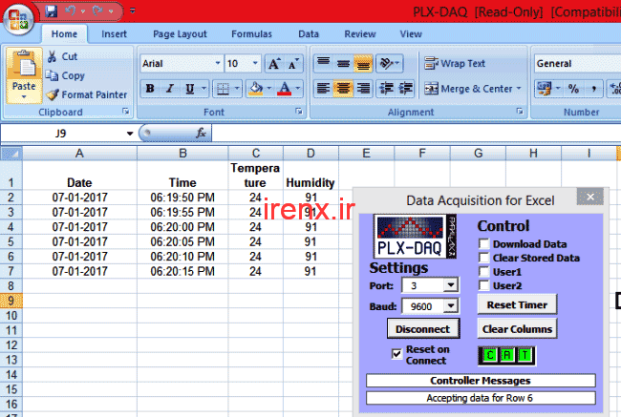The height and width of the screenshot is (417, 621).
Task: Toggle Italic formatting
Action: pos(170,89)
